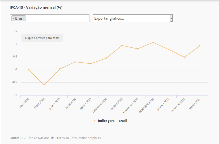
Task: Click the agosto 2020 data point on the line
Action: tap(91, 64)
